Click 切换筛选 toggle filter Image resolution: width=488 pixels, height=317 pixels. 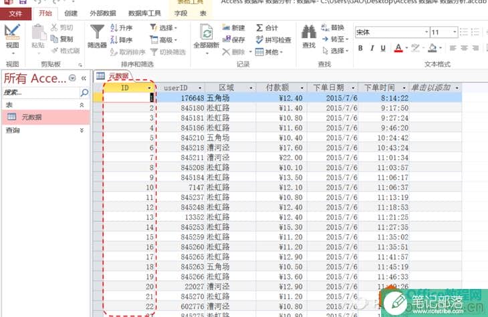(168, 52)
